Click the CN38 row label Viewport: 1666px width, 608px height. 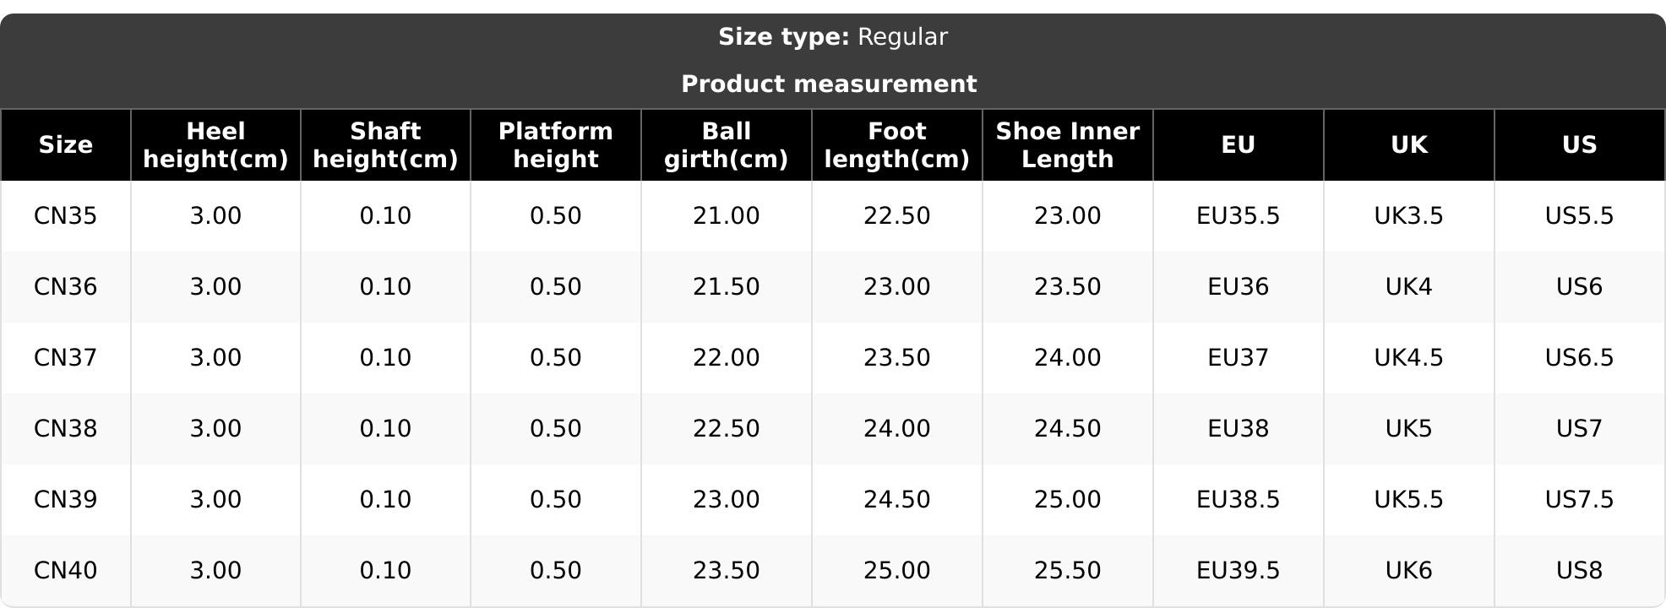65,429
